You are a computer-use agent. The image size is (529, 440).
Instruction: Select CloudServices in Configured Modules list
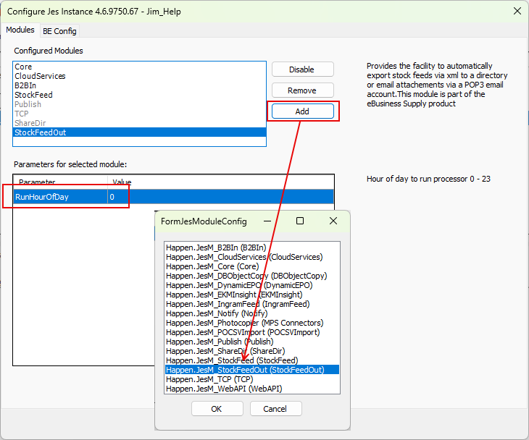40,76
